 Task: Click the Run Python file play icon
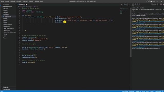(121, 4)
